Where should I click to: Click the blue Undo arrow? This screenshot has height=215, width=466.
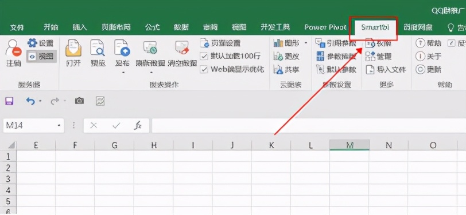tap(30, 101)
